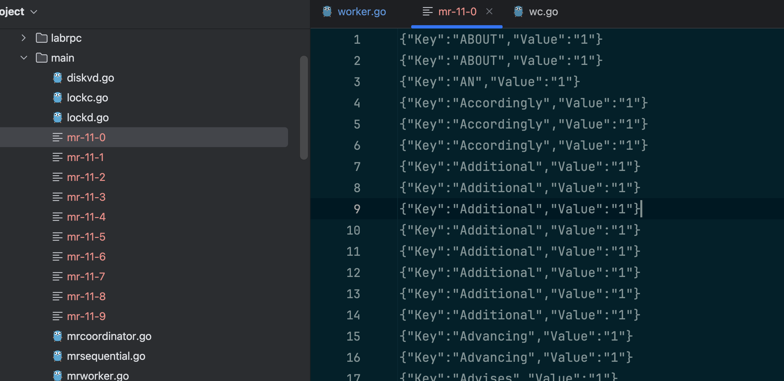The width and height of the screenshot is (784, 381).
Task: Click the labrpc folder icon
Action: [x=42, y=38]
